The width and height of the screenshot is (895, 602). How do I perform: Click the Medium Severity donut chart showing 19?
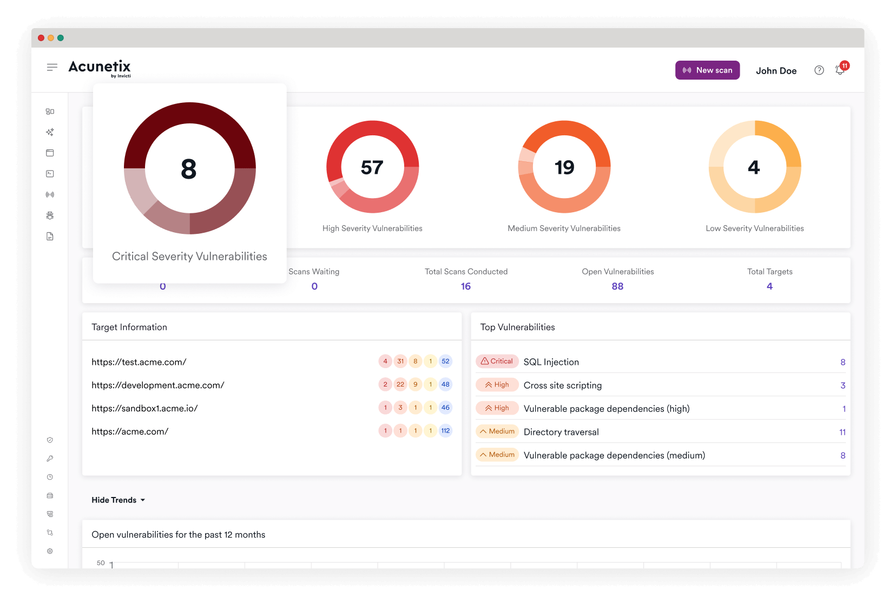(x=564, y=167)
